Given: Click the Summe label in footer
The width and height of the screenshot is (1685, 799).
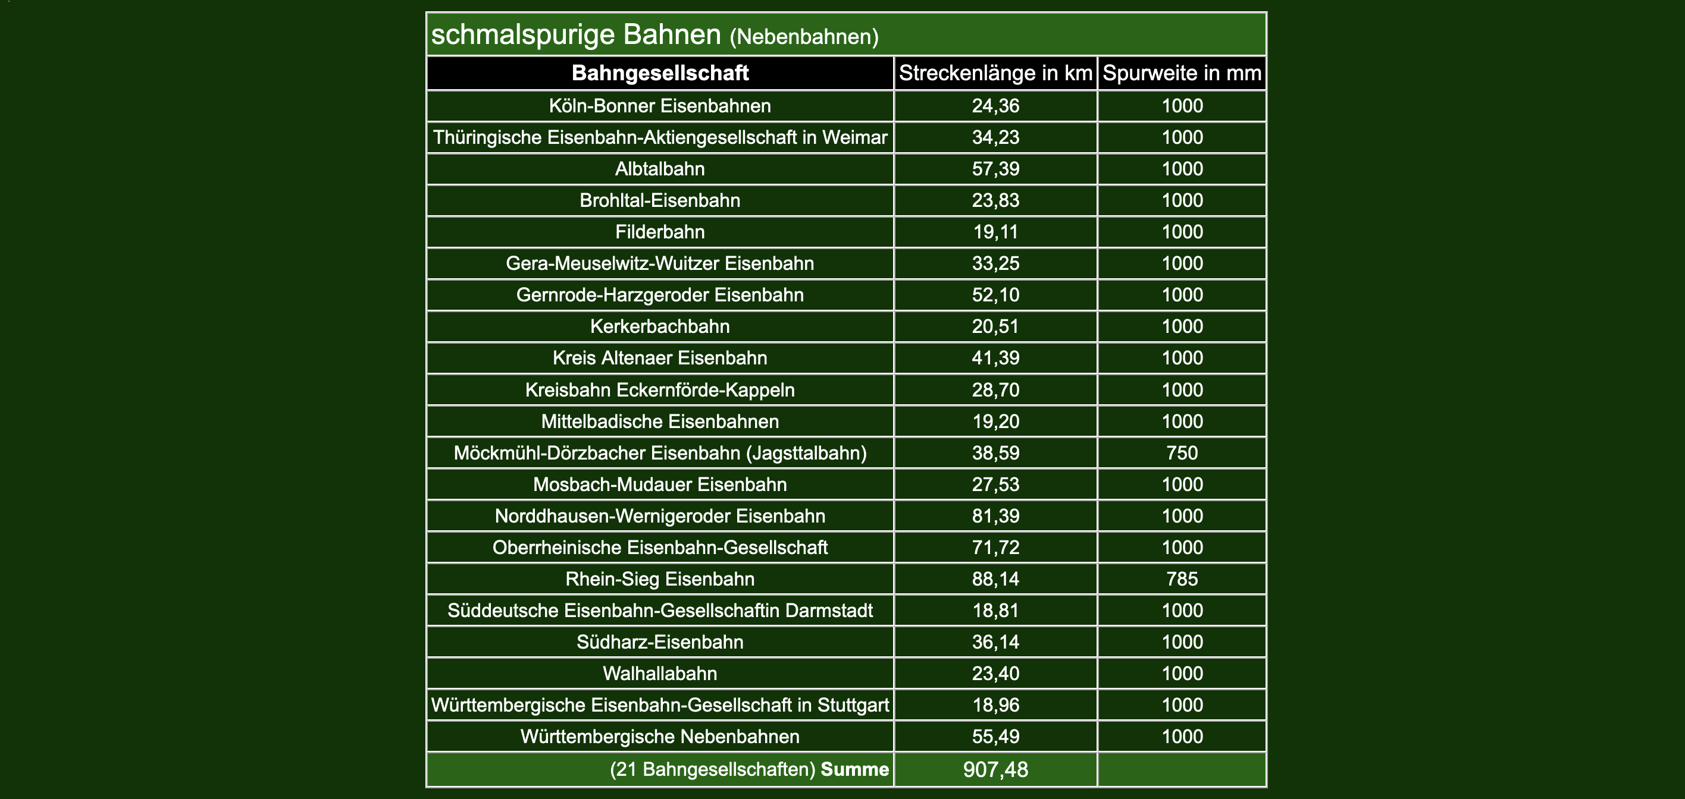Looking at the screenshot, I should pyautogui.click(x=854, y=770).
